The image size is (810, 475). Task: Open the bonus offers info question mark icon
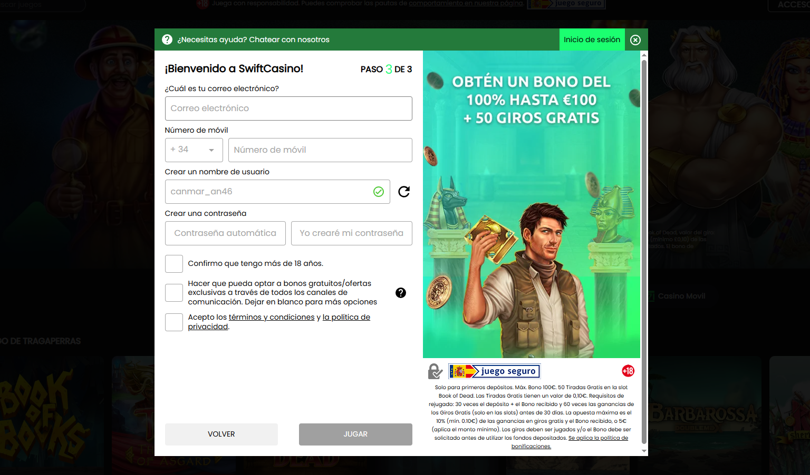[x=401, y=293]
